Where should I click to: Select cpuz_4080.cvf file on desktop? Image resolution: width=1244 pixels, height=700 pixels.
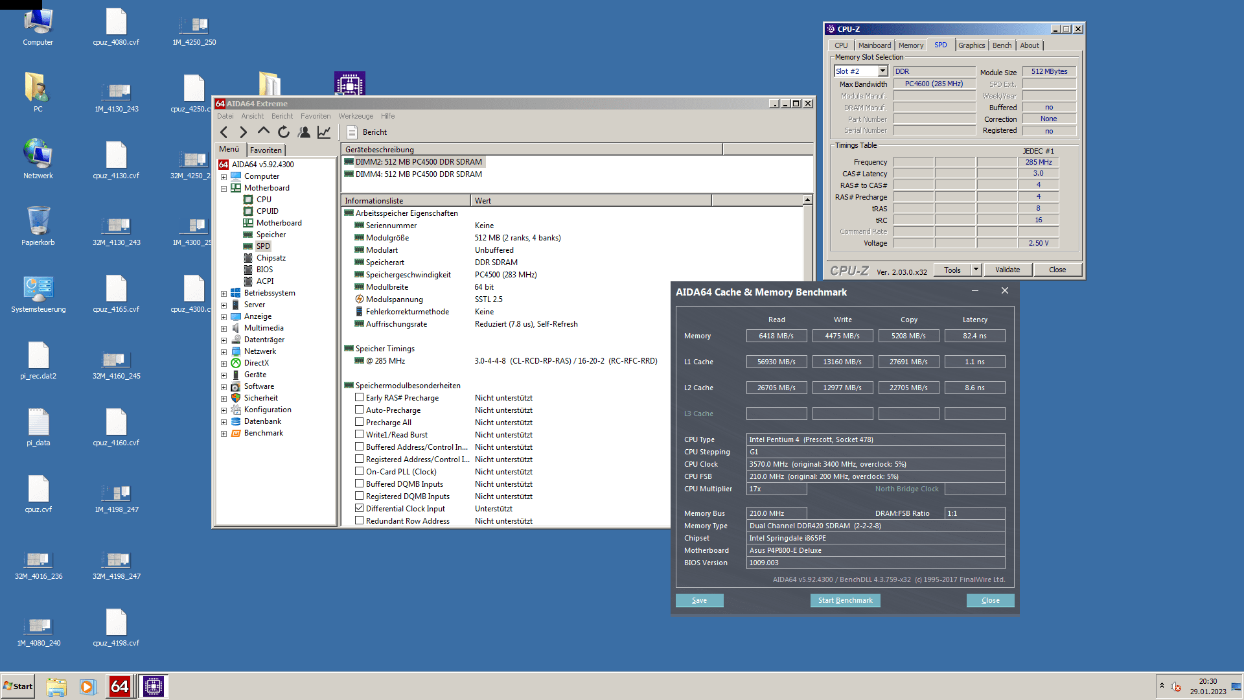(x=116, y=27)
